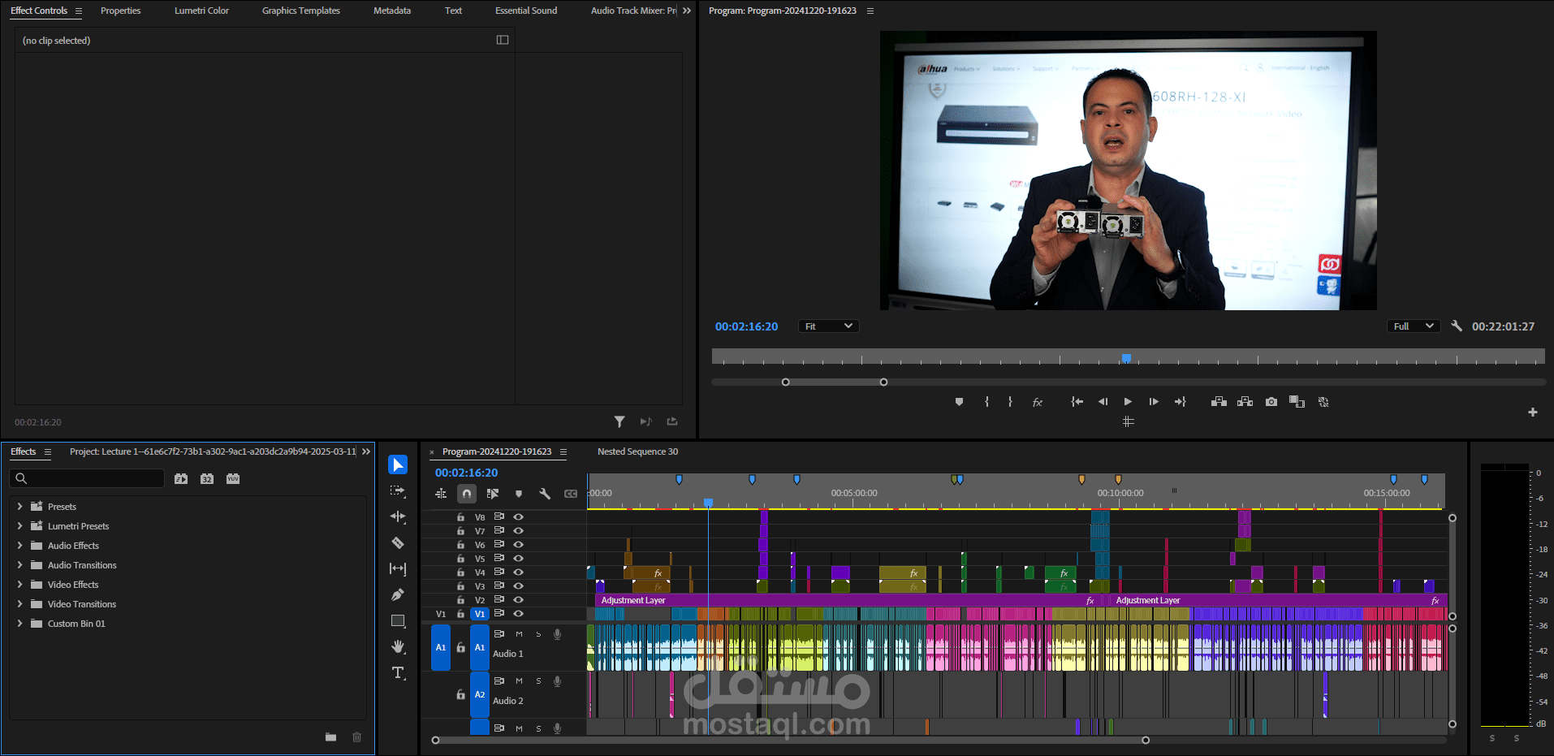The image size is (1554, 756).
Task: Click the Essential Sound panel tab
Action: coord(526,11)
